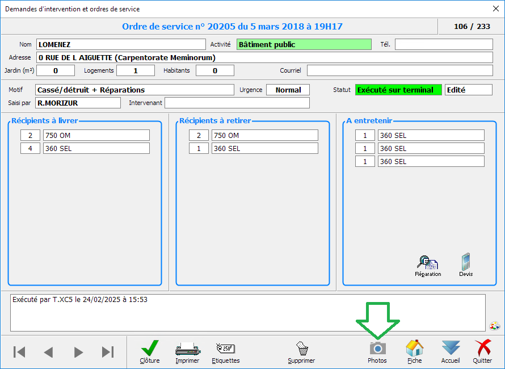The height and width of the screenshot is (369, 505).
Task: Click the color palette icon beside notes
Action: (x=494, y=326)
